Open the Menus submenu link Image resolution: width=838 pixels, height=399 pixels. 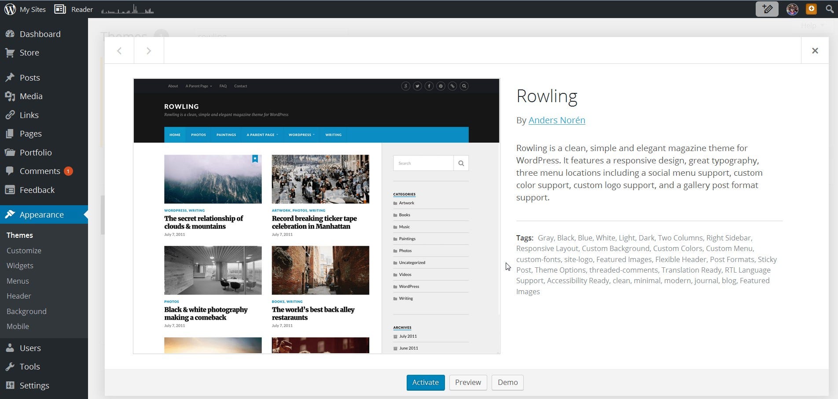point(18,281)
